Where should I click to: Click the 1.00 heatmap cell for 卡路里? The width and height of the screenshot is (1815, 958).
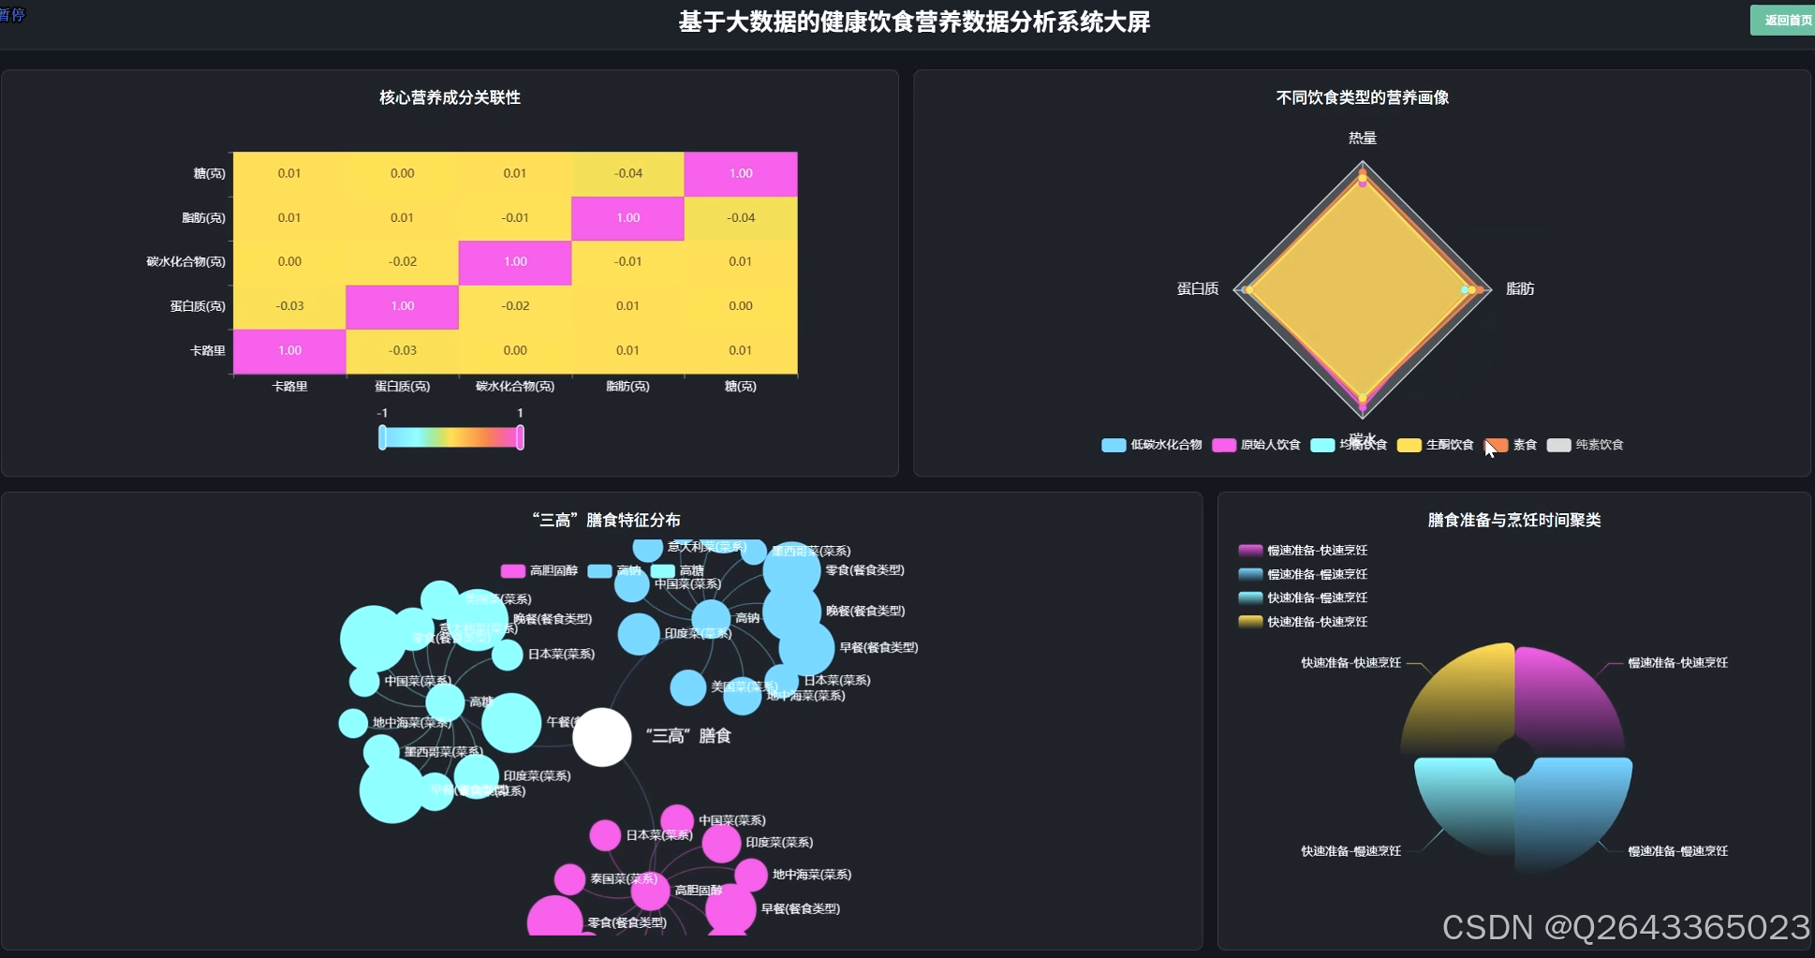pyautogui.click(x=288, y=349)
